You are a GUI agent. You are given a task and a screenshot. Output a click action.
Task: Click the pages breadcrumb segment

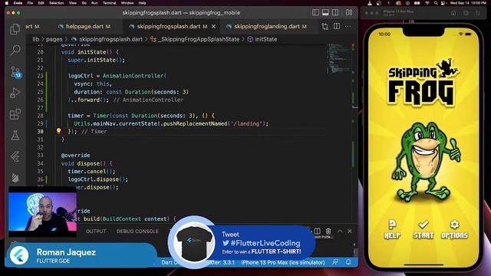click(54, 39)
